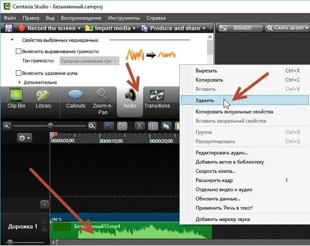Open the Инструменты menu

pos(124,18)
